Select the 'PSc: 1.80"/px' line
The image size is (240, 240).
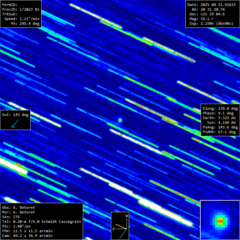(x=16, y=226)
